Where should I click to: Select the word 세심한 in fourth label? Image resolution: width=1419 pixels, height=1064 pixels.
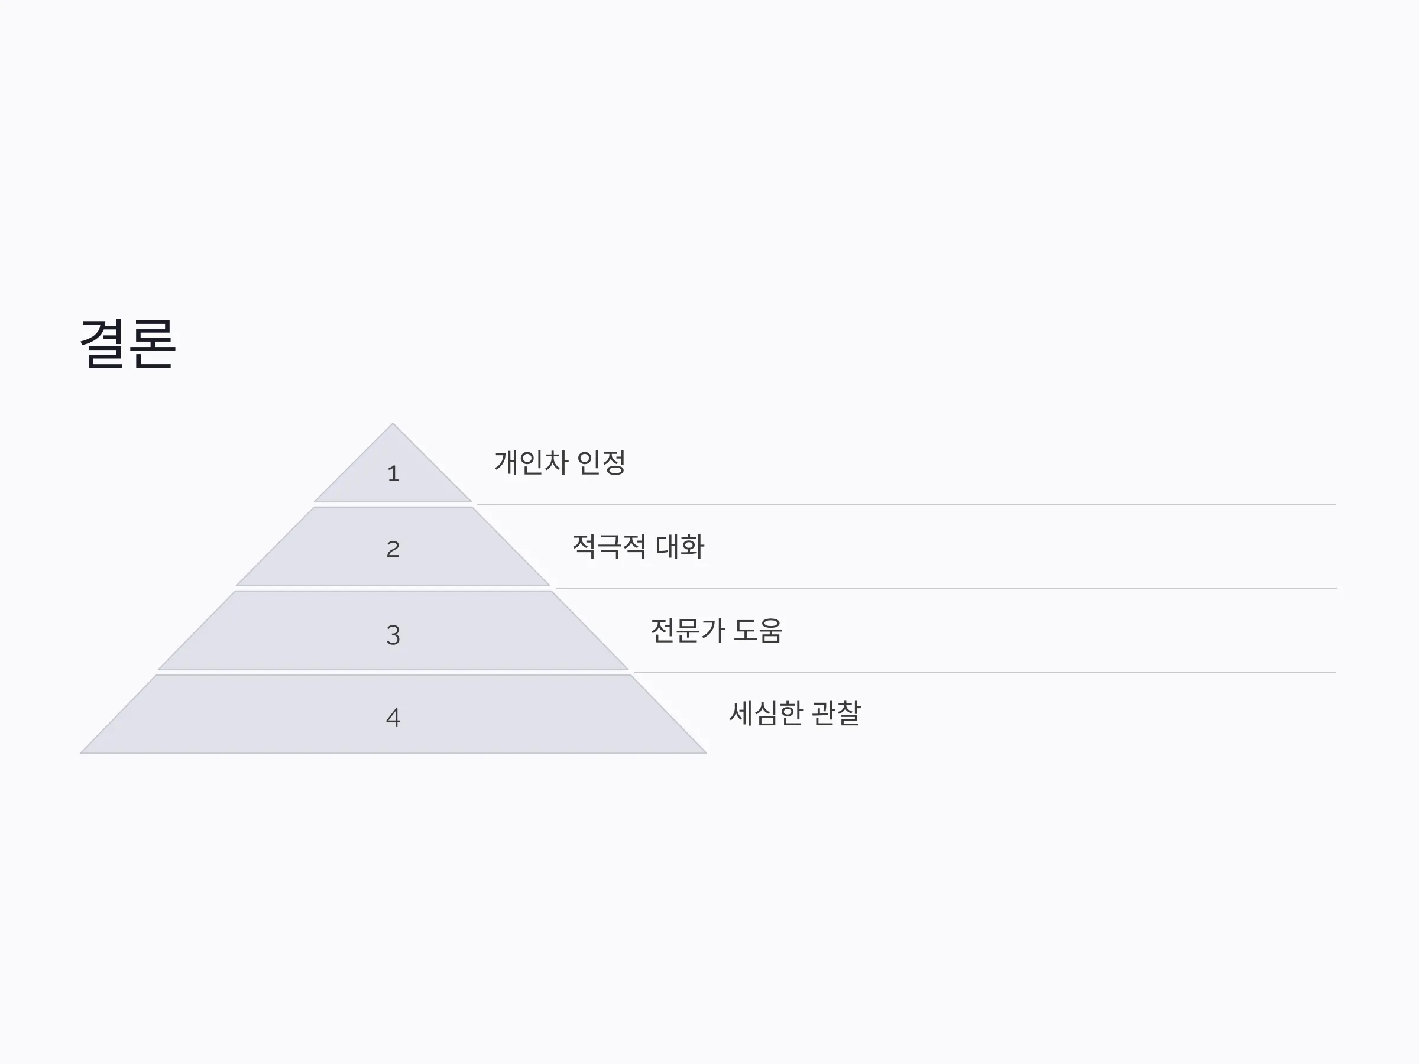point(766,713)
